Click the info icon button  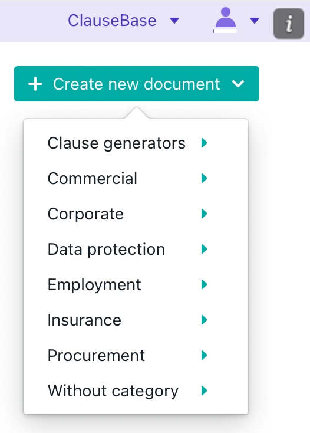[288, 24]
